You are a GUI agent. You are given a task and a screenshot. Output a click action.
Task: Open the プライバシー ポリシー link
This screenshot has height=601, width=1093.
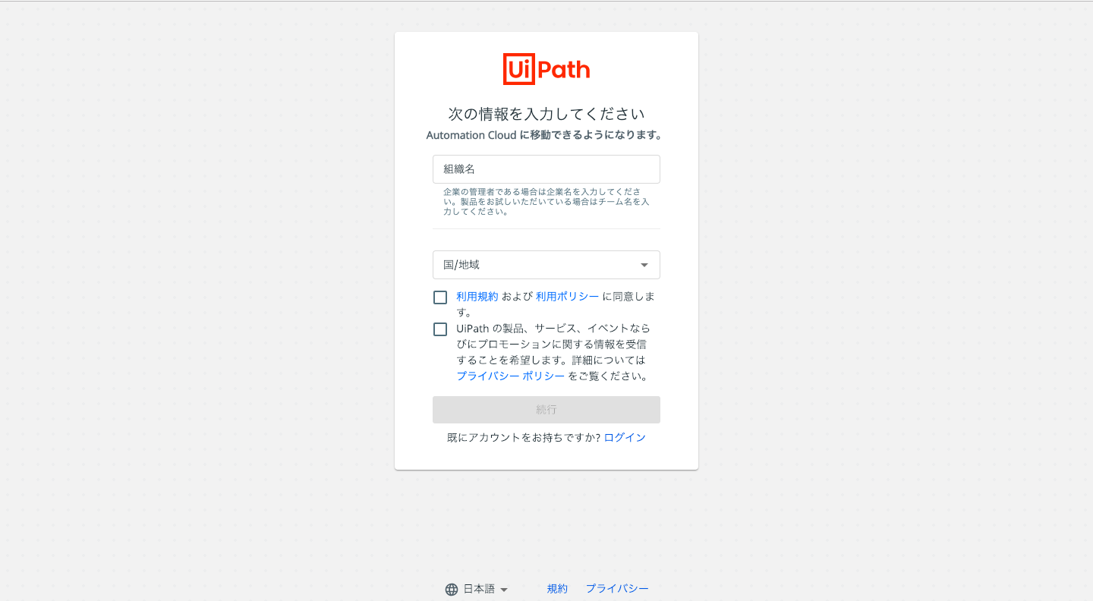coord(511,376)
